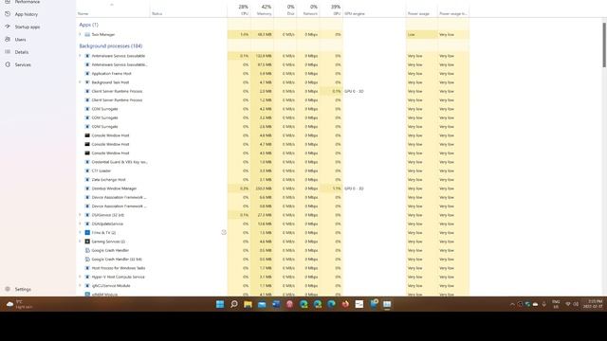607x341 pixels.
Task: Click the Users sidebar icon
Action: coord(8,39)
